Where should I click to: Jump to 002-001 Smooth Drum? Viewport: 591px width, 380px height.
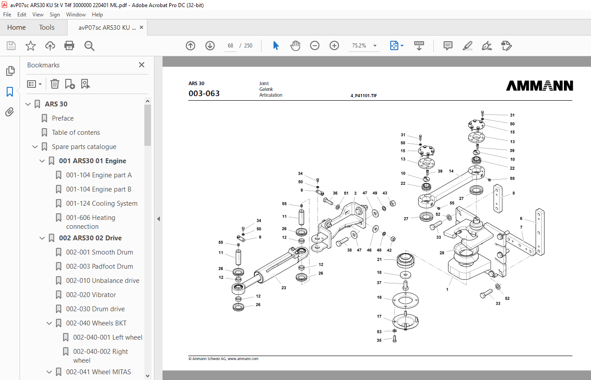click(x=99, y=252)
